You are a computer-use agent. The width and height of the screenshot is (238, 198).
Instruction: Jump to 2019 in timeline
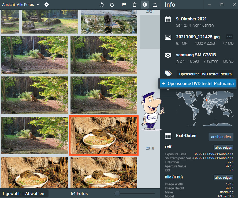point(150,148)
